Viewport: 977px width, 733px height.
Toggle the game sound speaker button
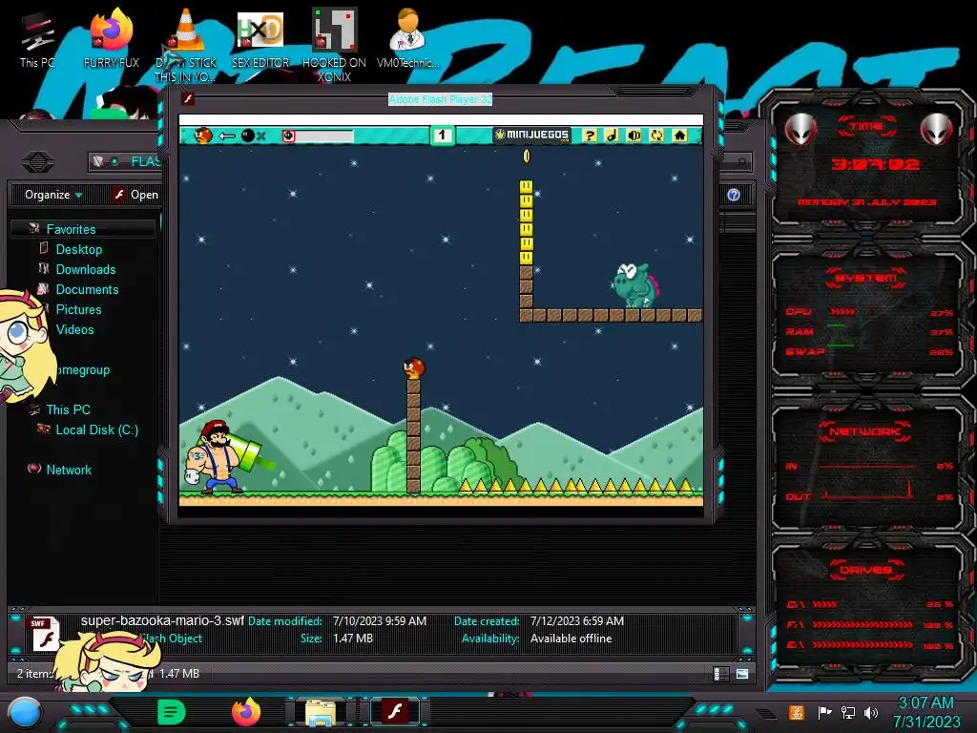(634, 136)
